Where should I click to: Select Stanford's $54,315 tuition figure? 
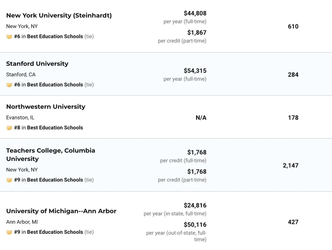tap(195, 71)
